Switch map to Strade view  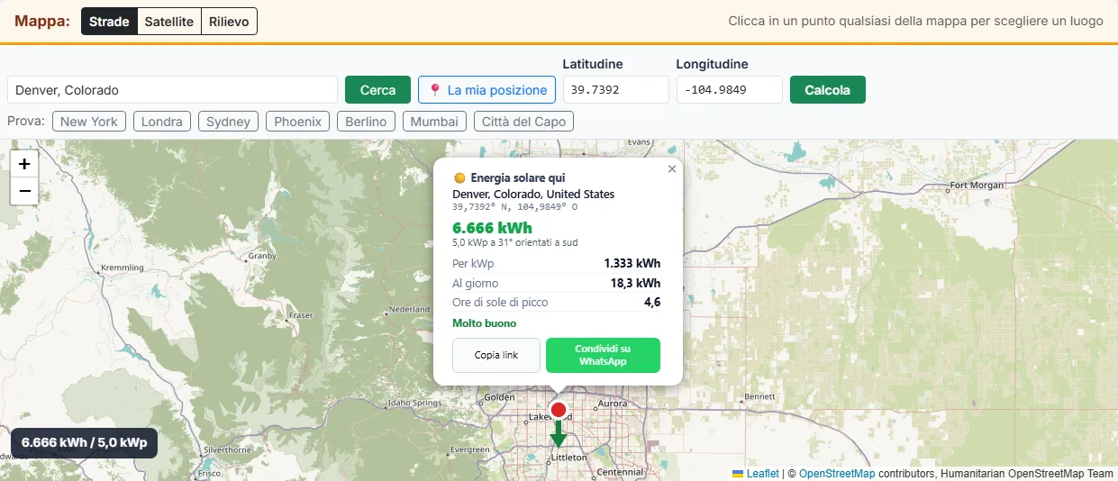click(109, 22)
